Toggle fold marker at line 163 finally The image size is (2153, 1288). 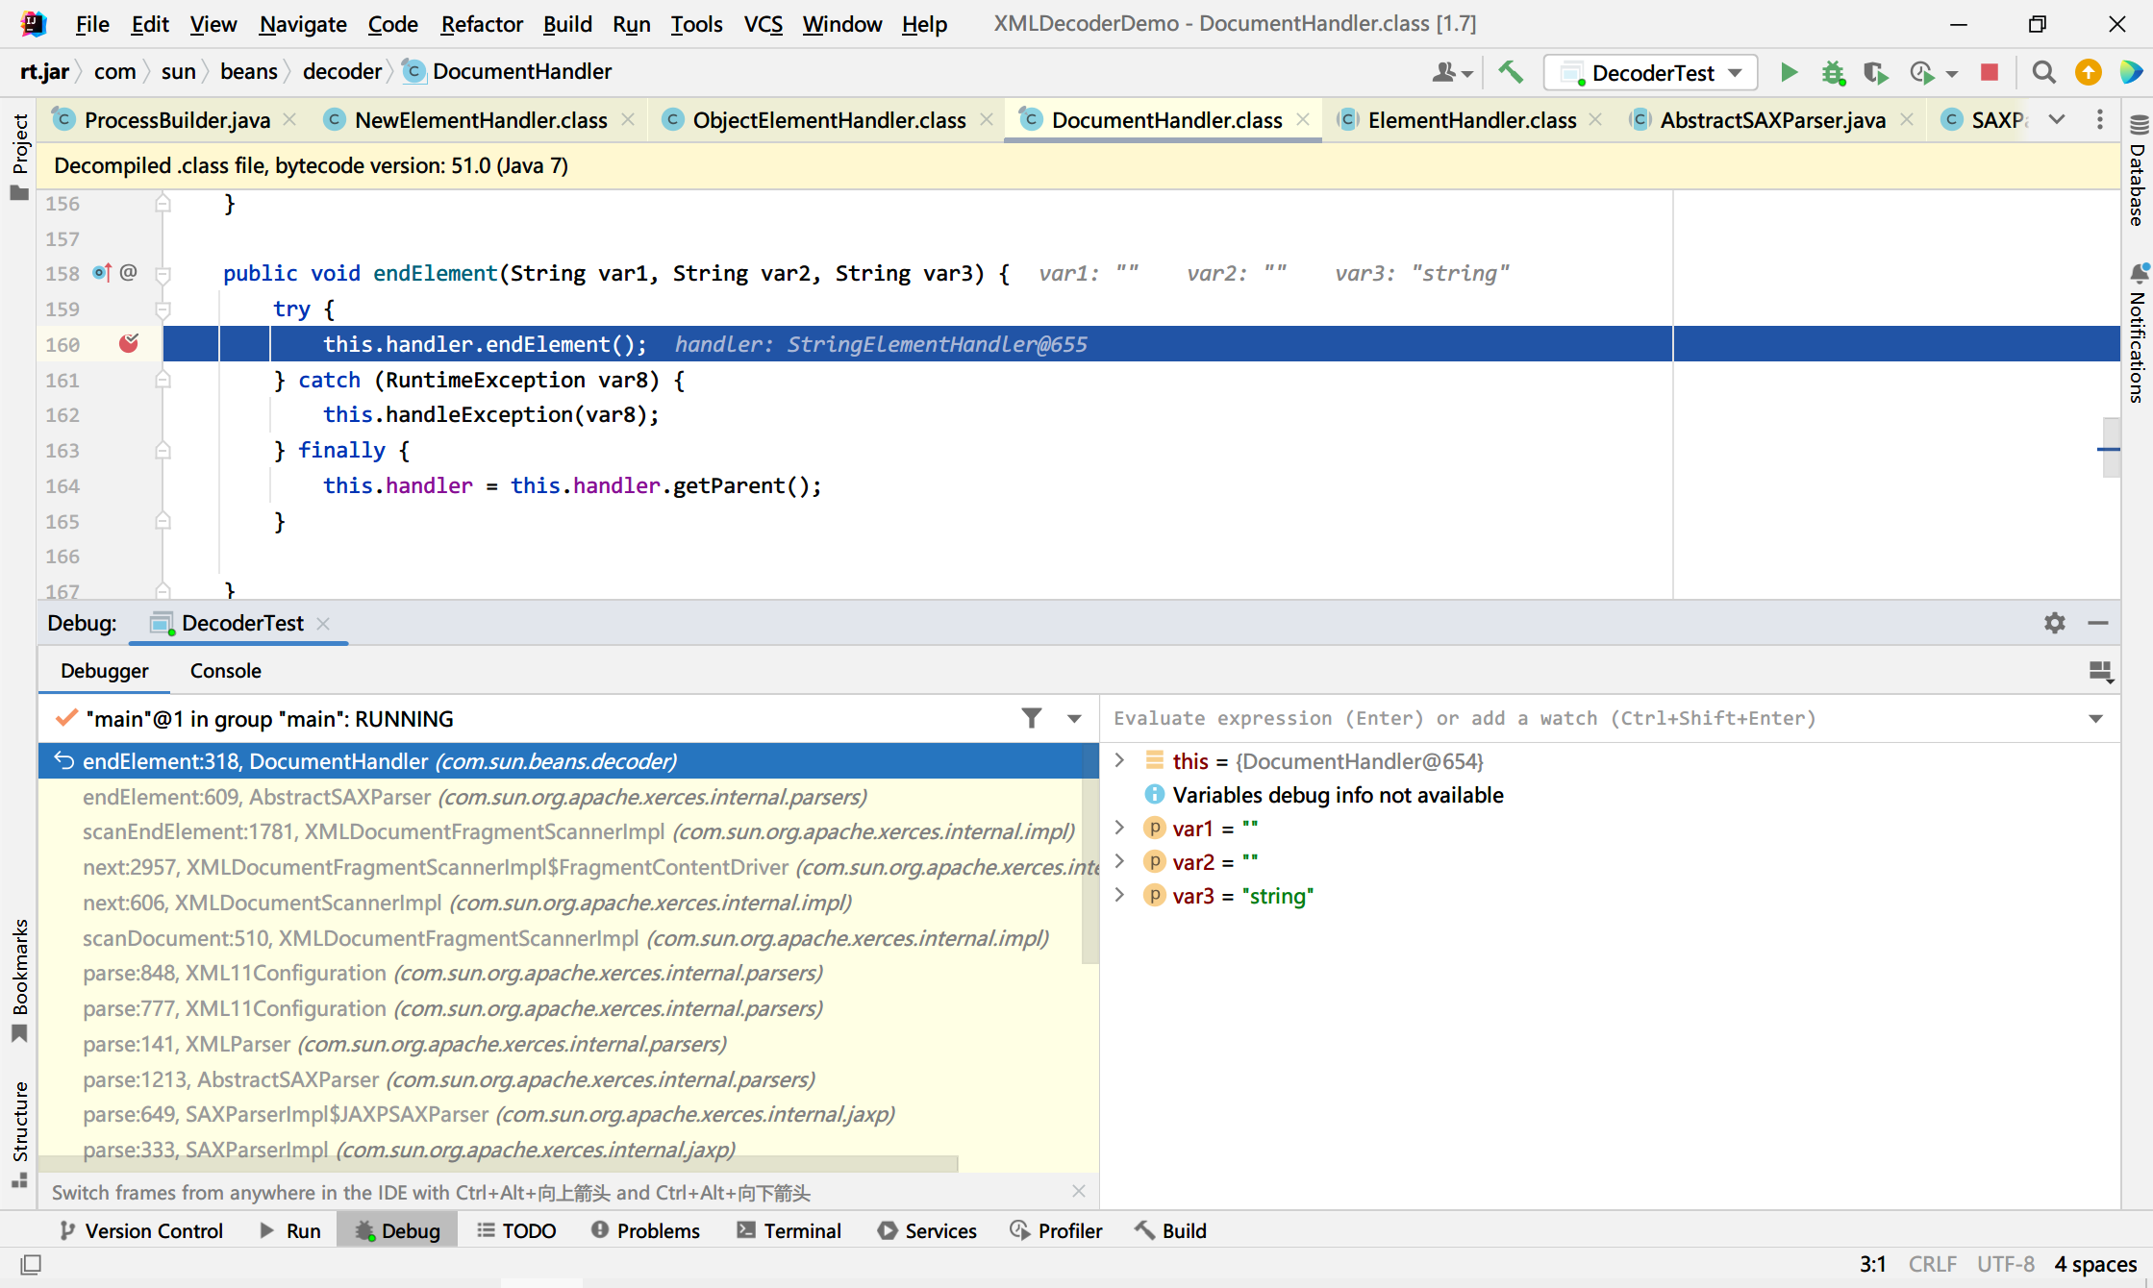(x=163, y=450)
